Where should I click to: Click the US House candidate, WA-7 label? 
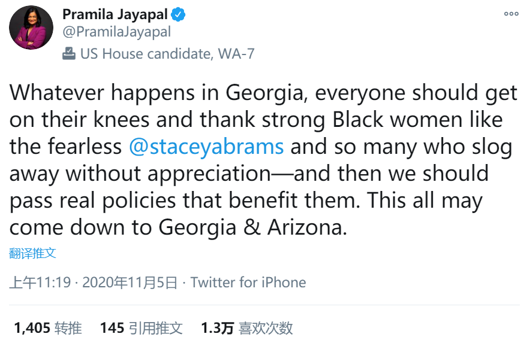(167, 54)
